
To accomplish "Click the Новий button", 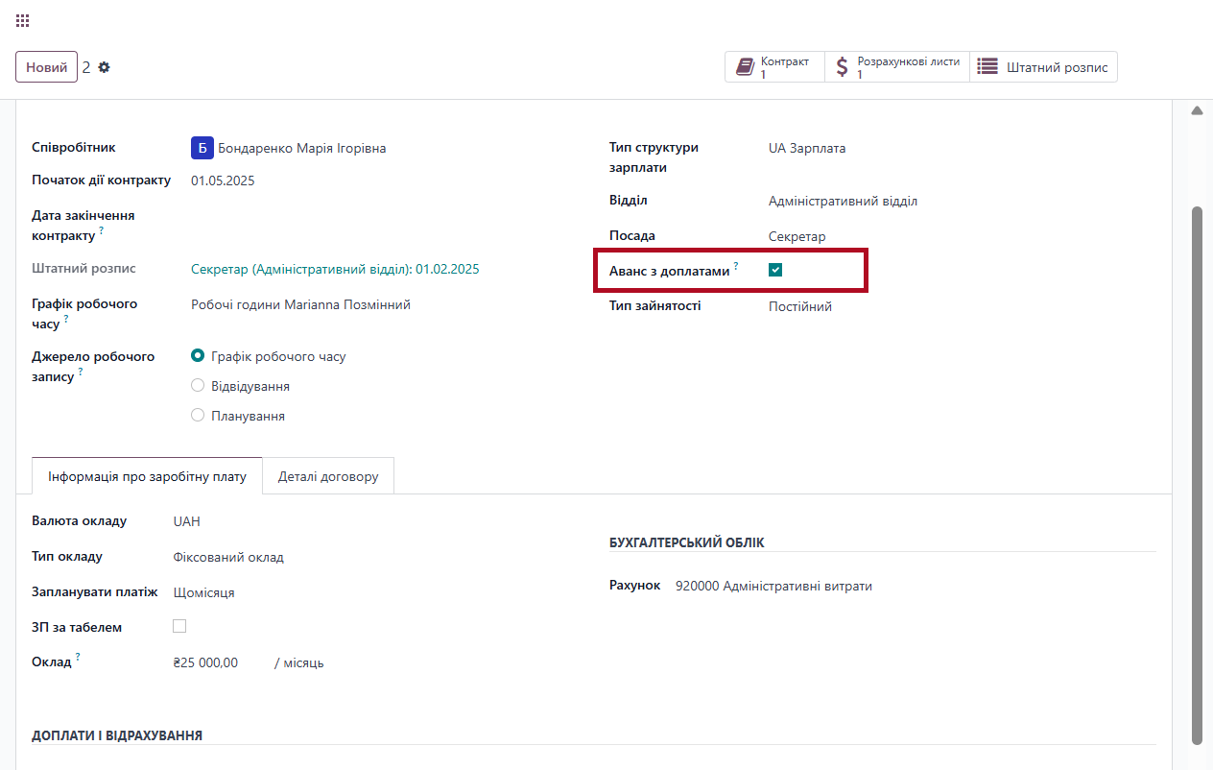I will pos(46,67).
